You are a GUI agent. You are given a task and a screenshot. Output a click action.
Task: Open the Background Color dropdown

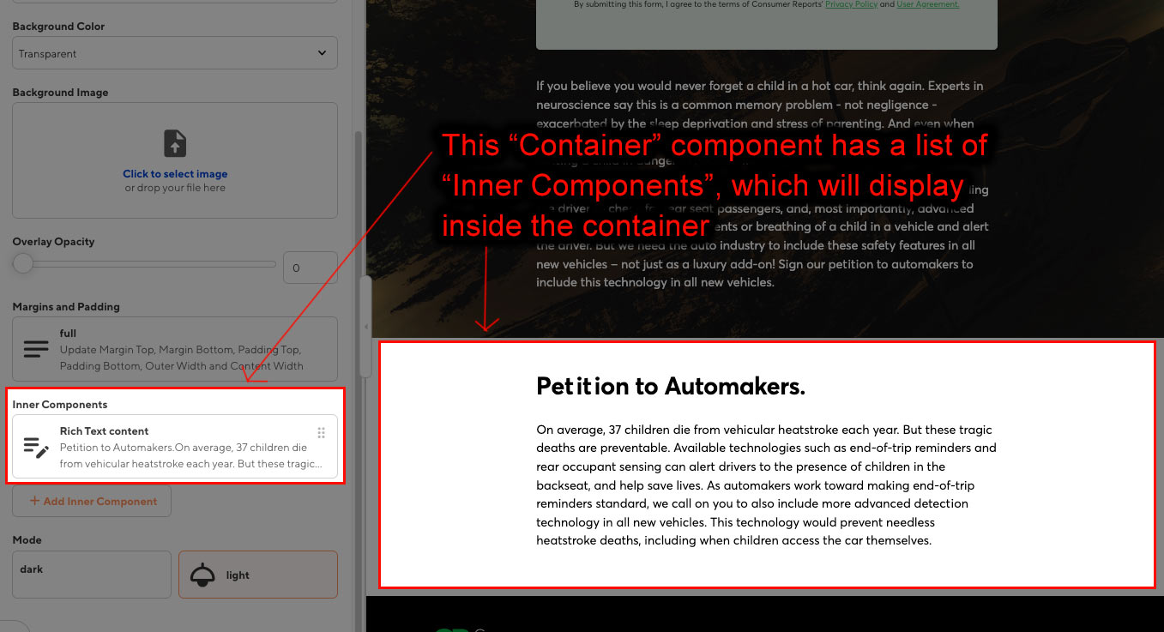[x=174, y=52]
